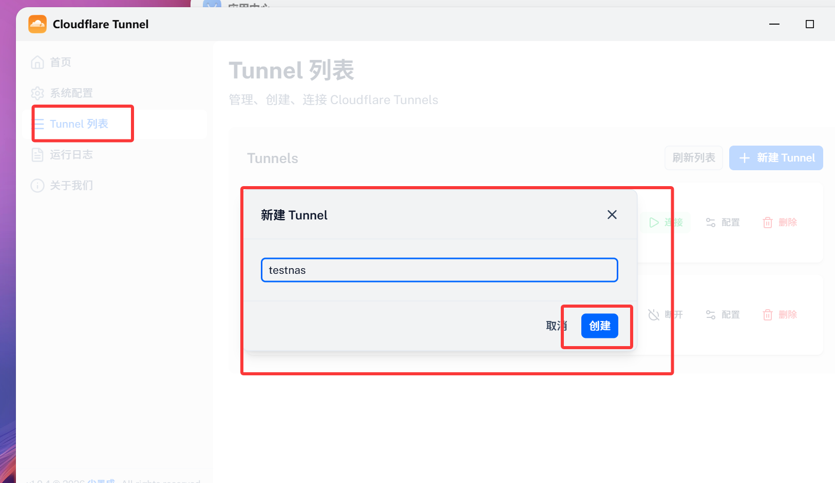Image resolution: width=835 pixels, height=483 pixels.
Task: Click the second tunnel's 配置 sliders icon
Action: coord(711,315)
